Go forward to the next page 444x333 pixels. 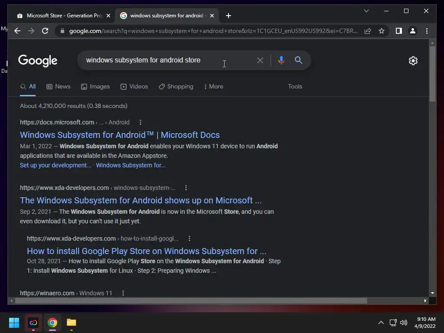(x=31, y=31)
